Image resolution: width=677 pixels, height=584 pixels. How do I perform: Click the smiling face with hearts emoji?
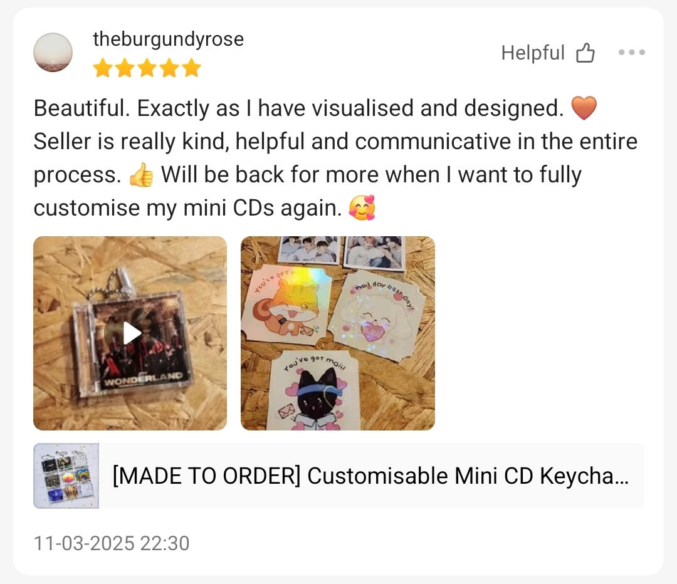(x=362, y=207)
